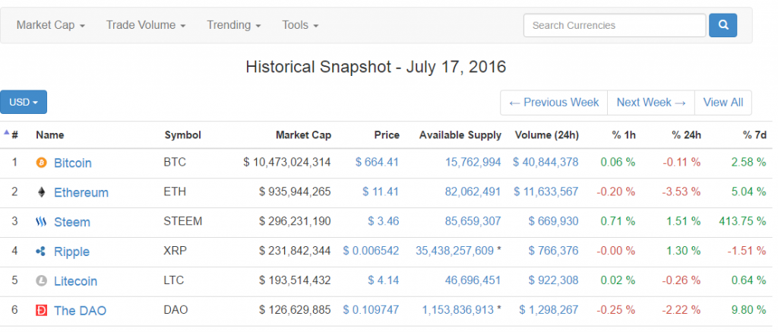778x332 pixels.
Task: Click Ethereum volume $ 11,633,567
Action: tap(546, 191)
